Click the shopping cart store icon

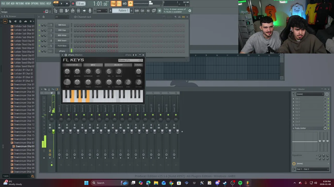(x=159, y=11)
